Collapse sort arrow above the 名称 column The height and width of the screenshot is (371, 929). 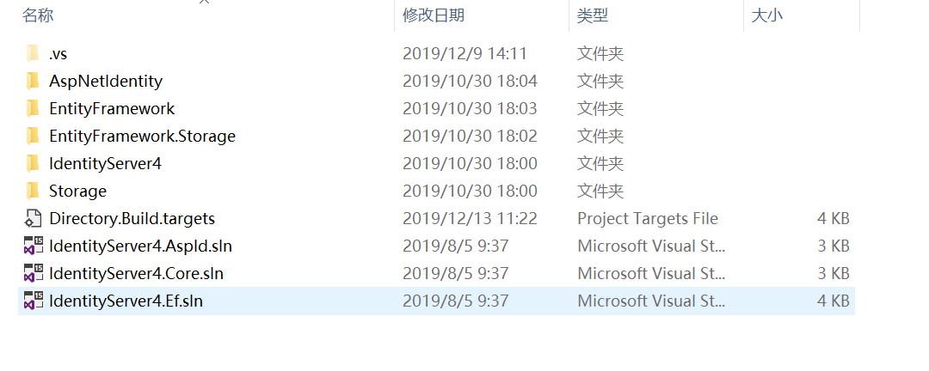[205, 3]
